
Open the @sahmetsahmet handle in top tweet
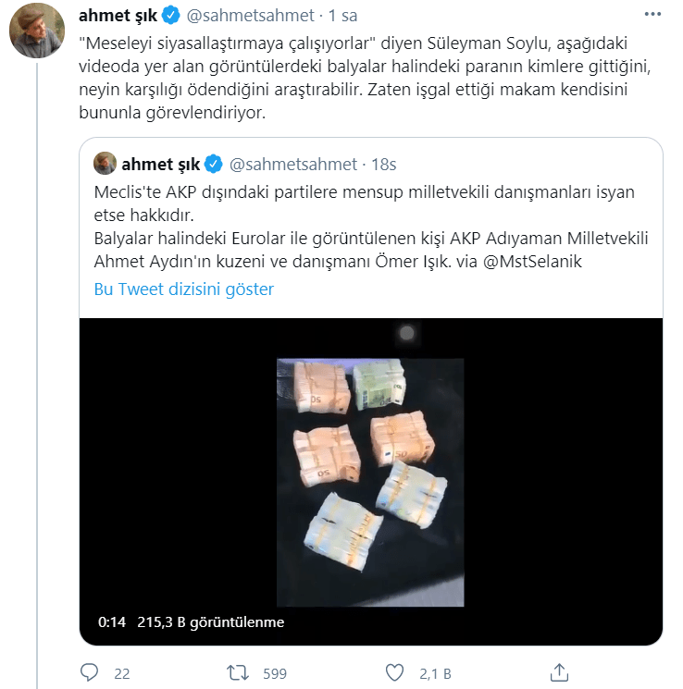click(x=250, y=16)
